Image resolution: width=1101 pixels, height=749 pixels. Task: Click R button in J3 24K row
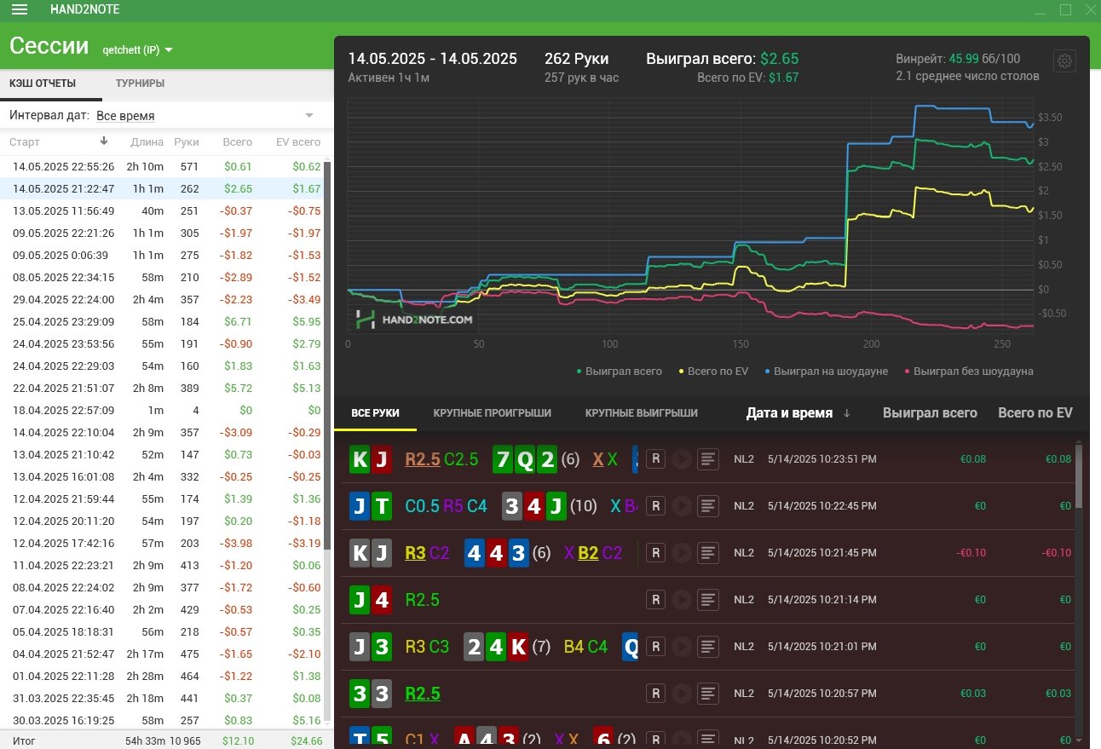coord(655,647)
